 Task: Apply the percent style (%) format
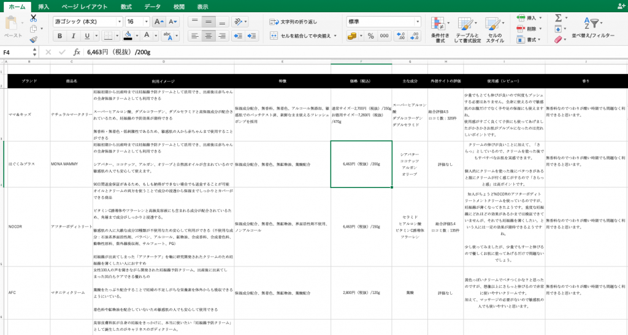[x=371, y=36]
